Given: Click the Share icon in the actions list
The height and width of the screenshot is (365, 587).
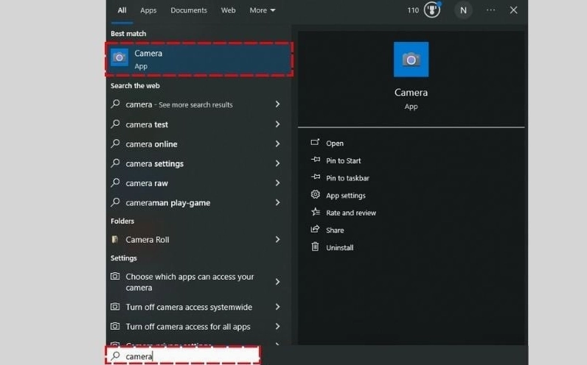Looking at the screenshot, I should [316, 230].
